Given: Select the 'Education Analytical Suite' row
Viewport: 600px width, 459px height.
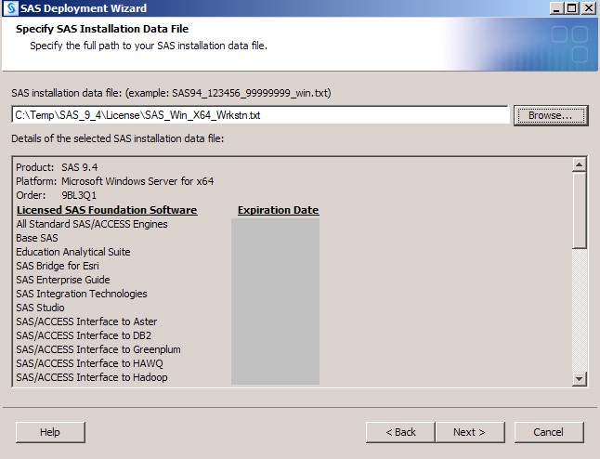Looking at the screenshot, I should 73,252.
